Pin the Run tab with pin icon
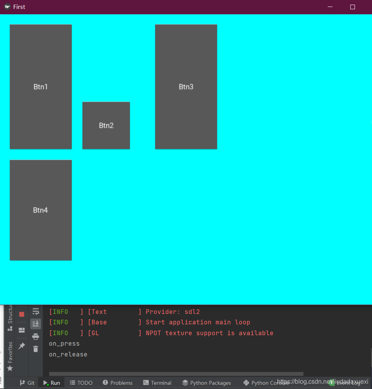This screenshot has width=372, height=389. pos(22,346)
